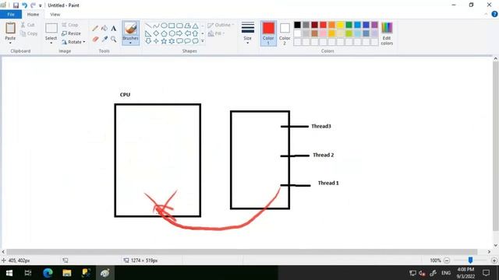Click the Brushes tool icon
499x280 pixels.
point(130,28)
